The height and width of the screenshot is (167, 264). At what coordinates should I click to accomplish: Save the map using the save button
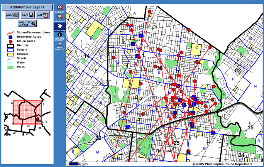[28, 15]
